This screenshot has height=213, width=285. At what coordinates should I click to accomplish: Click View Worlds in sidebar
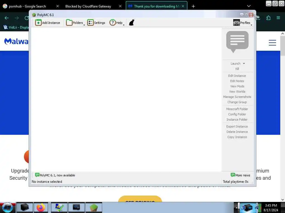tap(237, 92)
